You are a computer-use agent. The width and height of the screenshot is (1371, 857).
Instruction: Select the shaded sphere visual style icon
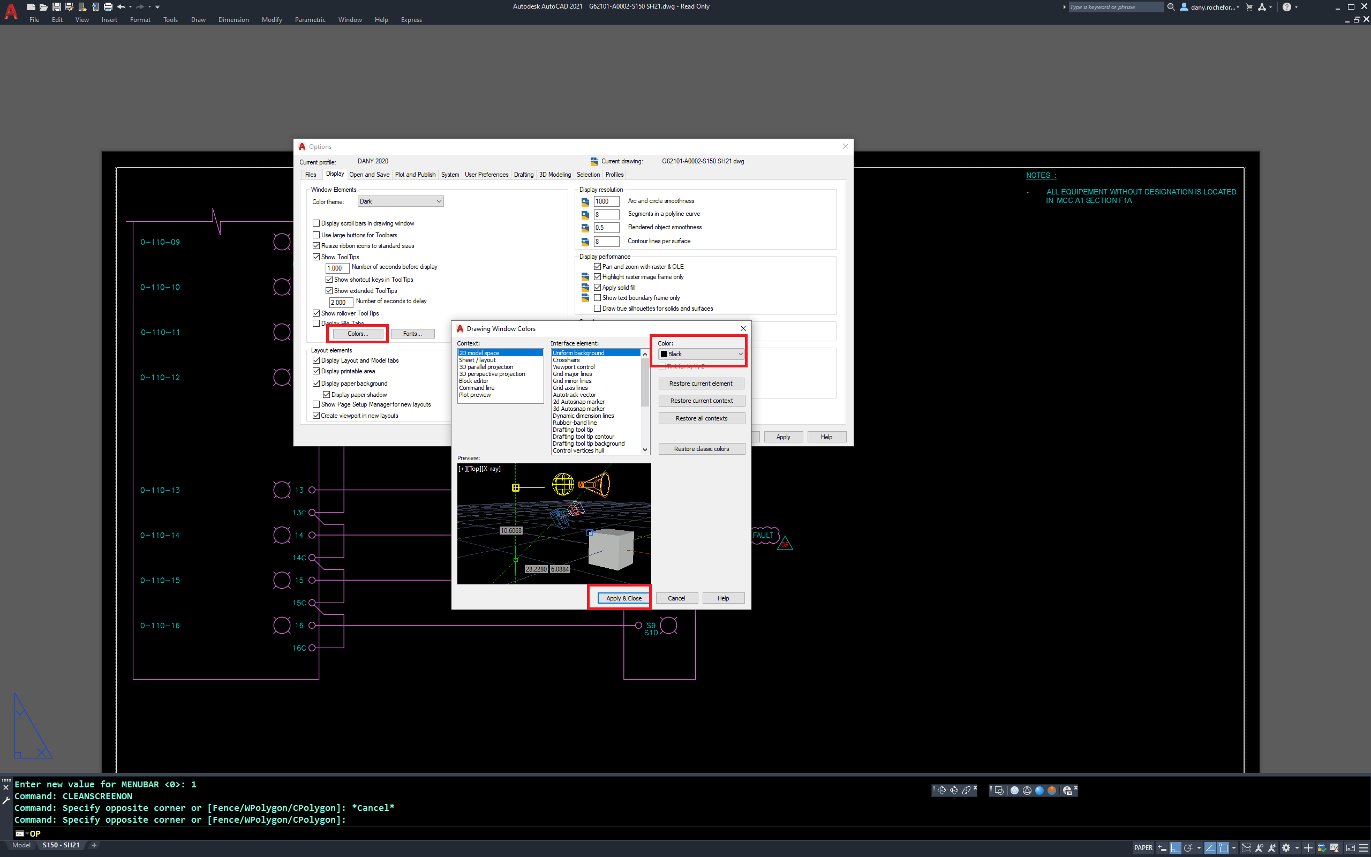1039,790
